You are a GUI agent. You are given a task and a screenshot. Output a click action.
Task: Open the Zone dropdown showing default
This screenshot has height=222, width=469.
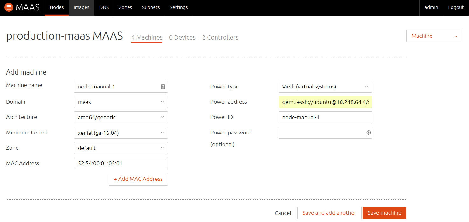(x=121, y=148)
